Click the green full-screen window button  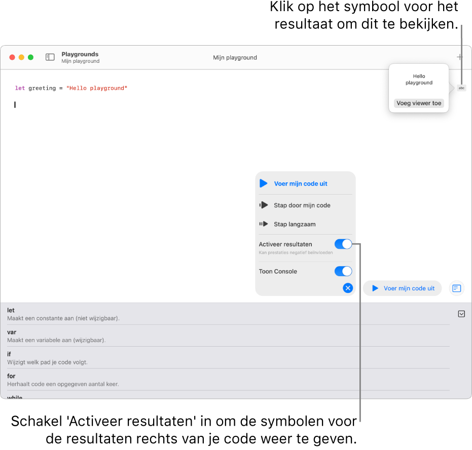31,57
